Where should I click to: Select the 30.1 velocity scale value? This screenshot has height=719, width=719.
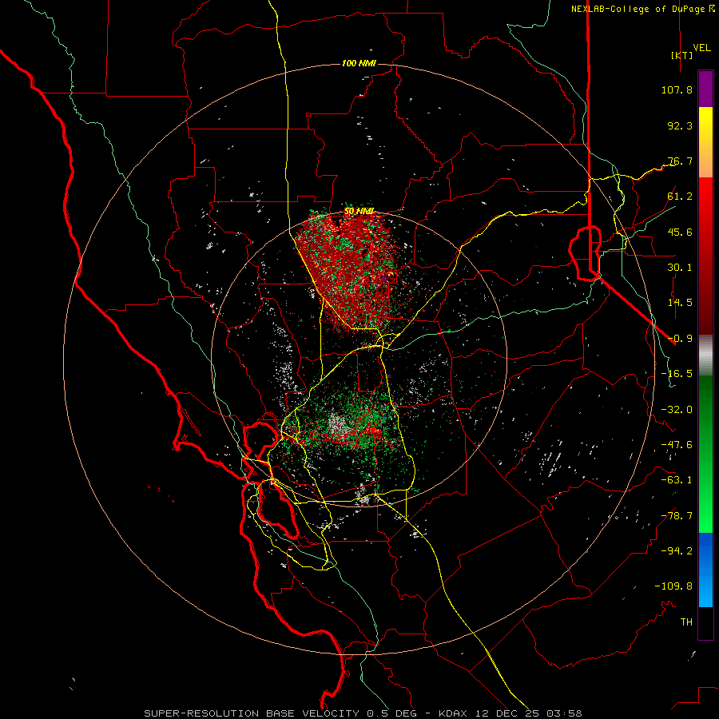click(680, 268)
